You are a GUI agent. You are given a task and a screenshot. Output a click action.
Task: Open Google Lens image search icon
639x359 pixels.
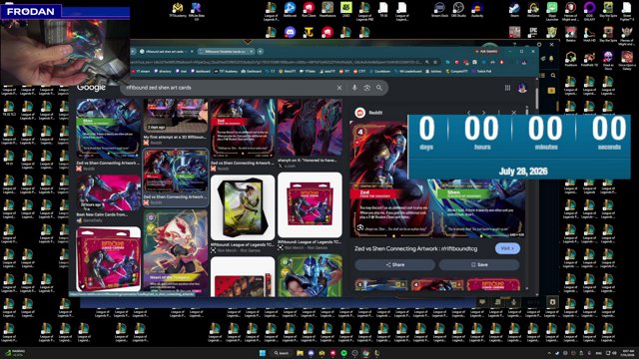click(x=366, y=88)
